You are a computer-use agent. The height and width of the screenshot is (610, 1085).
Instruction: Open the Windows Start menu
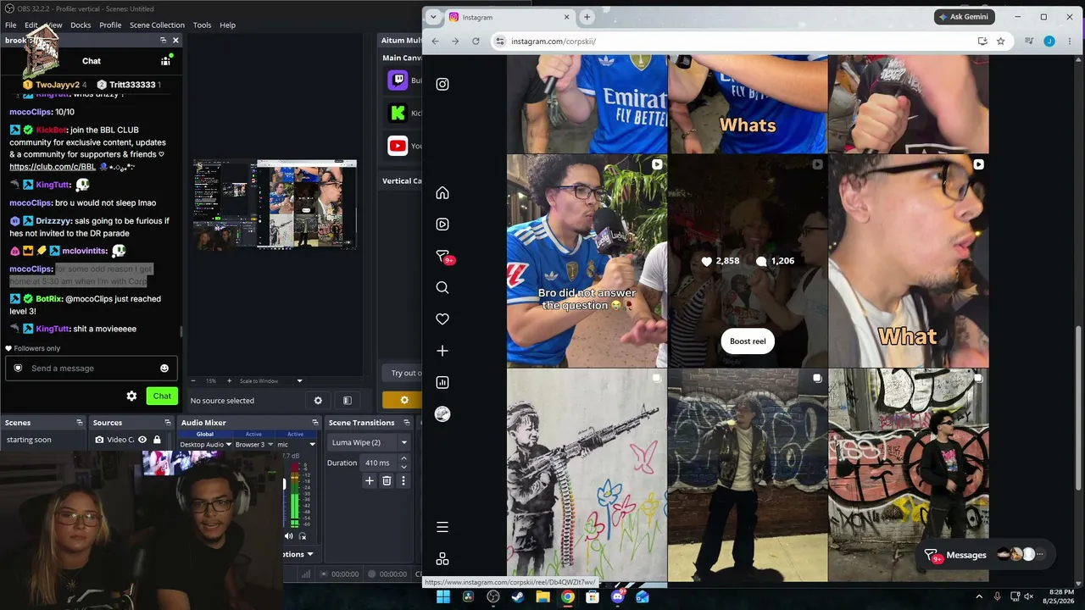coord(442,596)
